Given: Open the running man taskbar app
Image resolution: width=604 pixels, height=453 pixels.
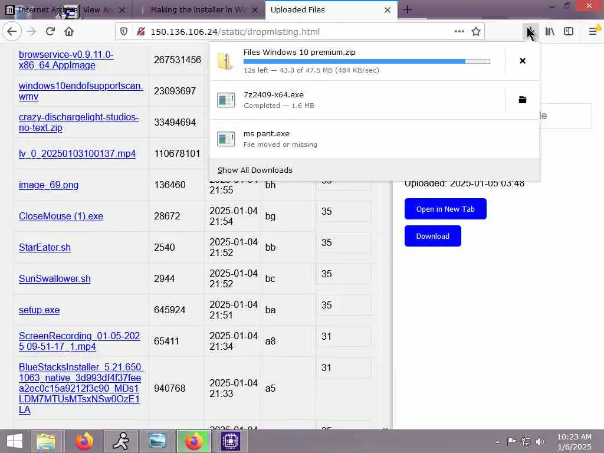Looking at the screenshot, I should 121,441.
